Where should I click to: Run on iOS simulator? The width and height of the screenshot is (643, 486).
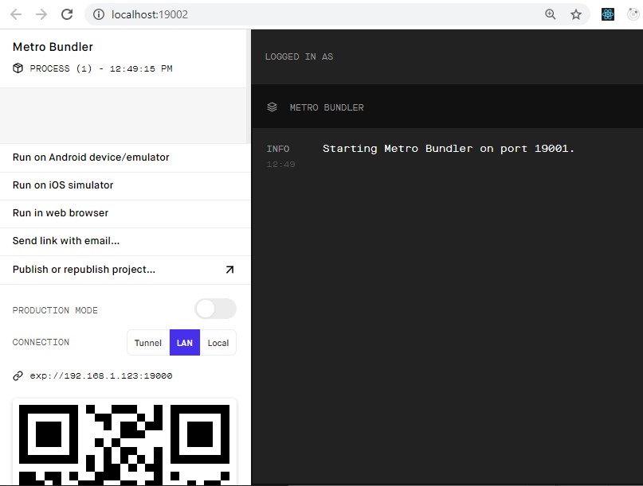pos(125,185)
